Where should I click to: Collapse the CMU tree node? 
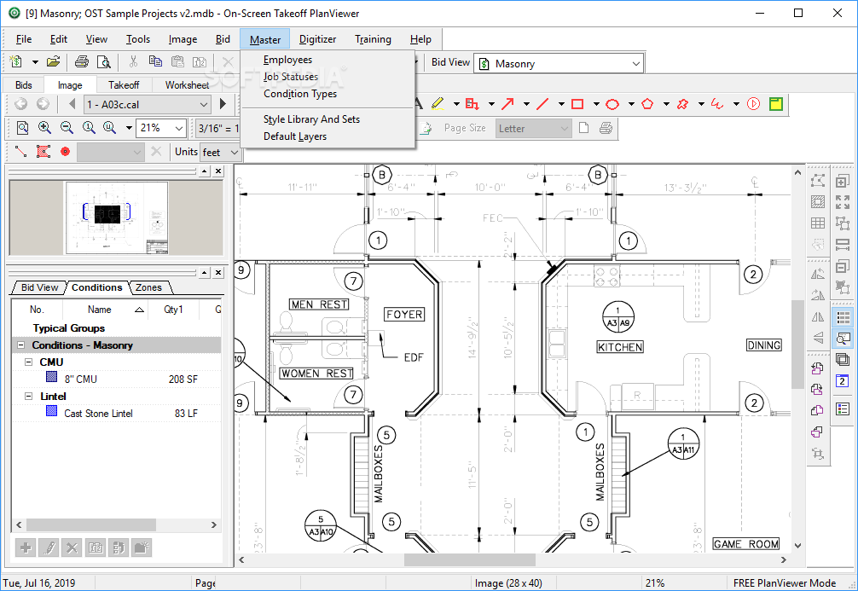(x=28, y=362)
